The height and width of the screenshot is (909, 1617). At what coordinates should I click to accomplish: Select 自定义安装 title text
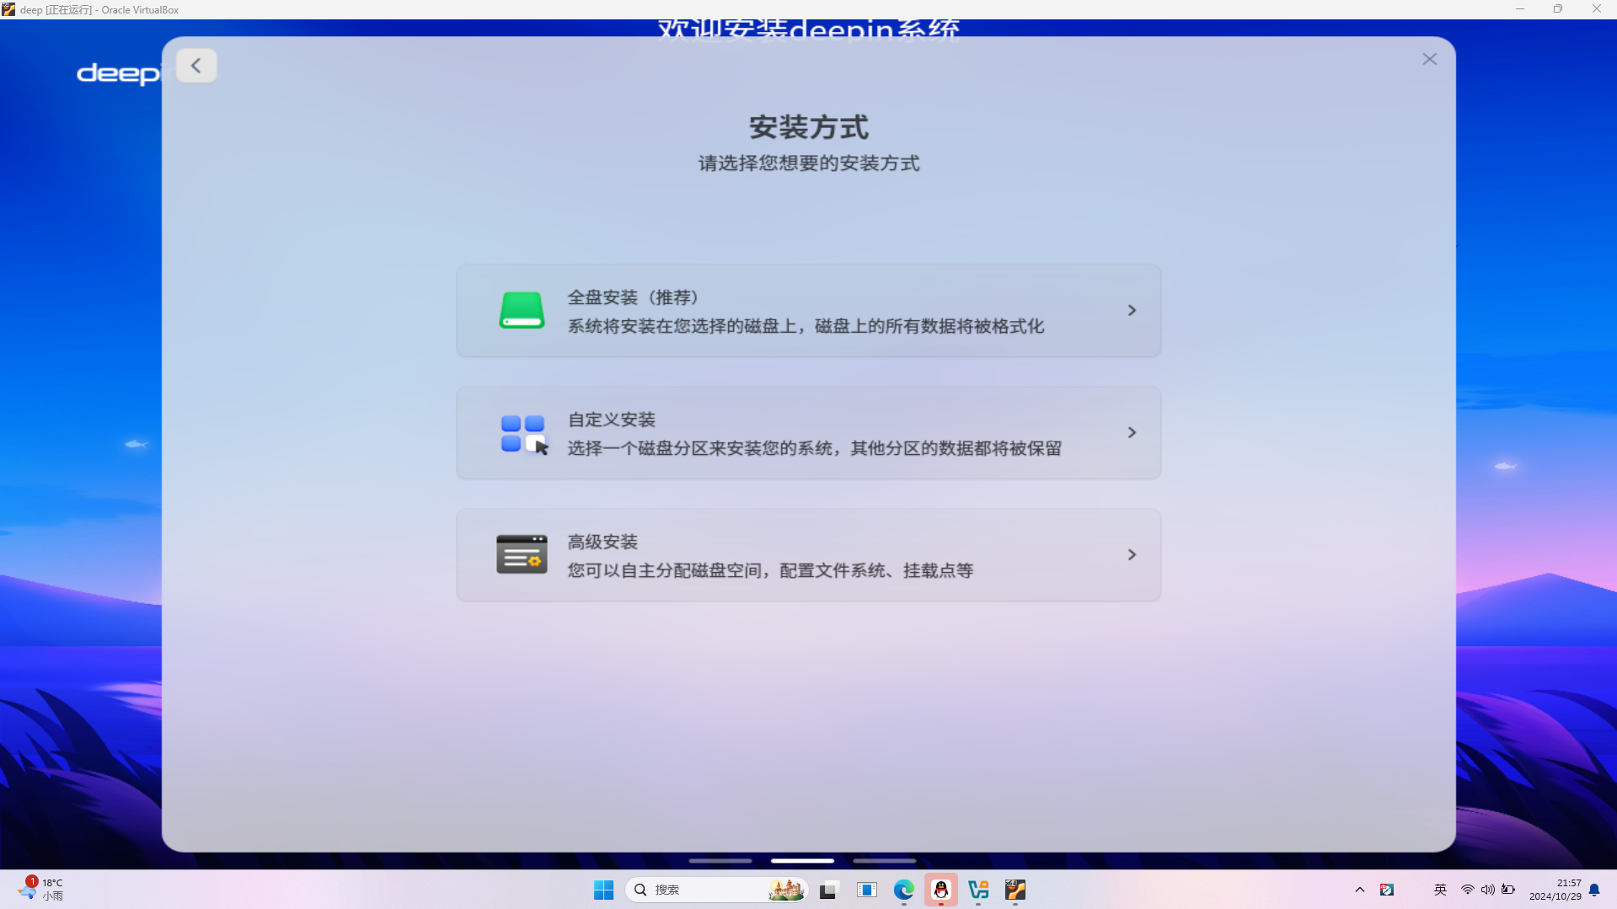tap(611, 420)
